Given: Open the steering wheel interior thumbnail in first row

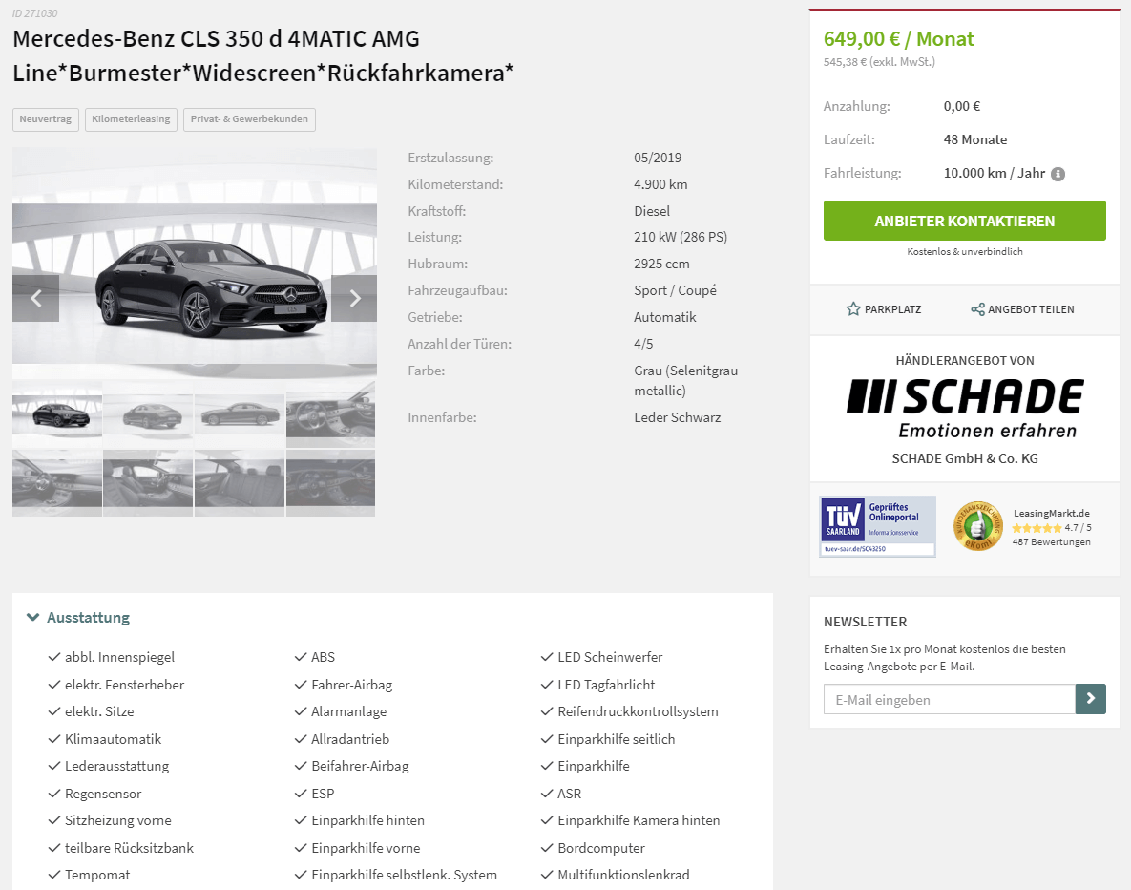Looking at the screenshot, I should (x=330, y=415).
